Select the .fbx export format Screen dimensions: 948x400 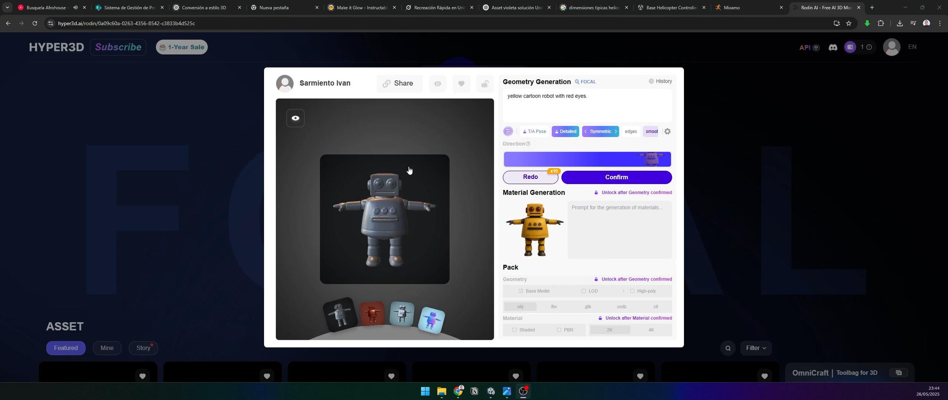click(x=553, y=307)
